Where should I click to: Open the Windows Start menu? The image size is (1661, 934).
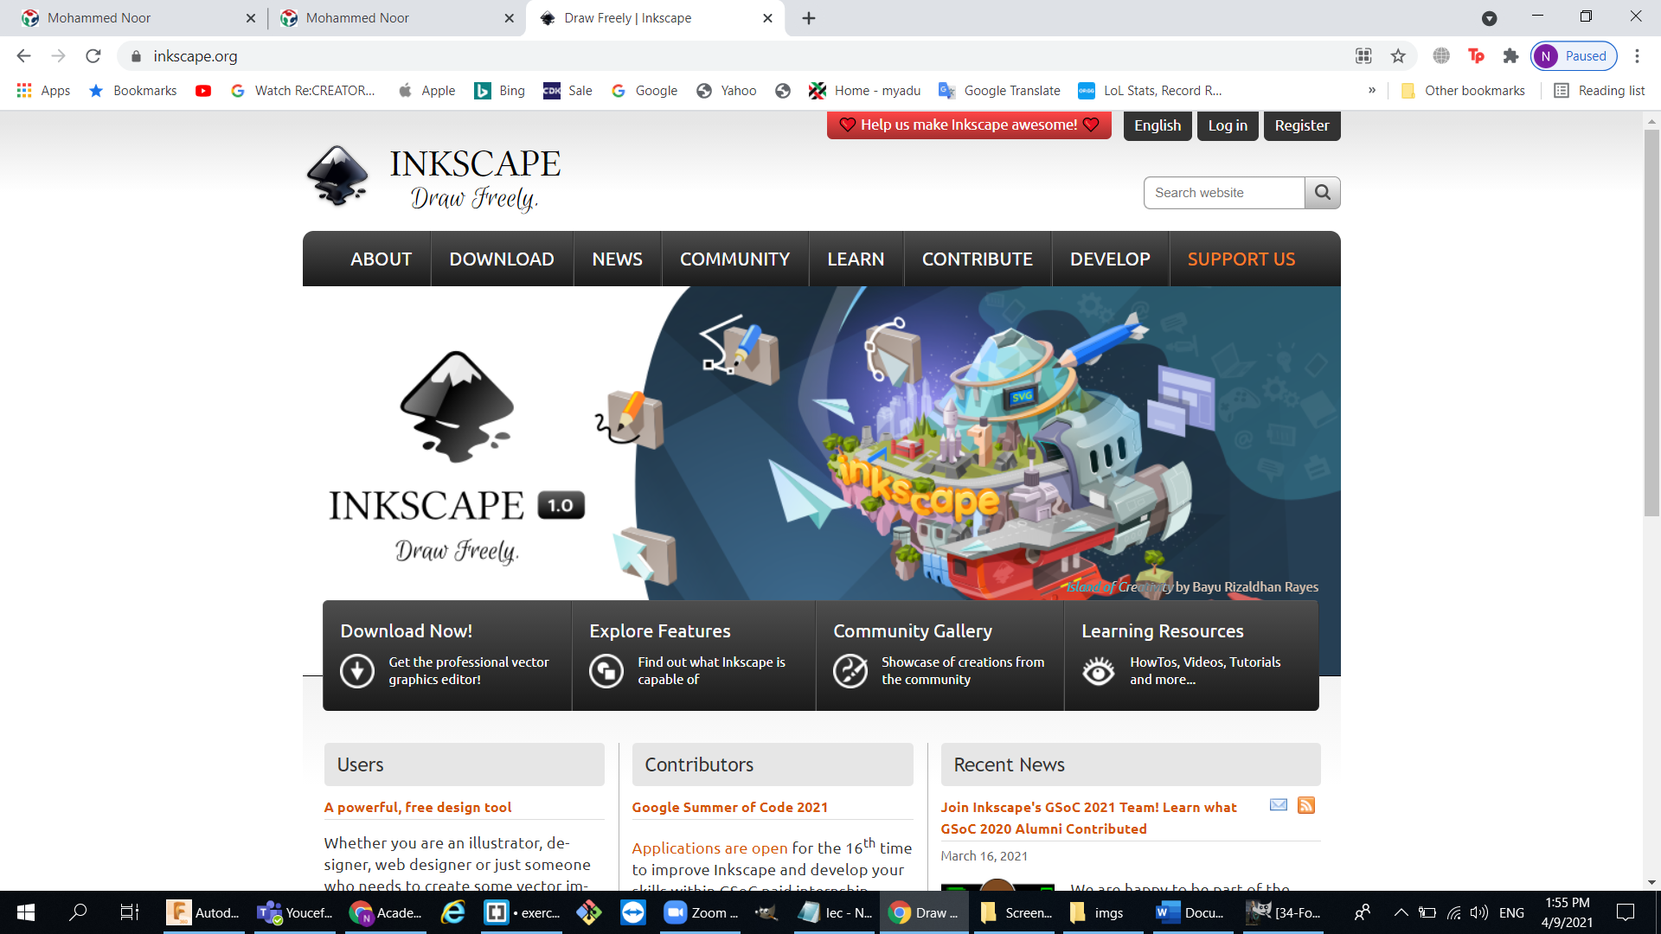pyautogui.click(x=26, y=912)
